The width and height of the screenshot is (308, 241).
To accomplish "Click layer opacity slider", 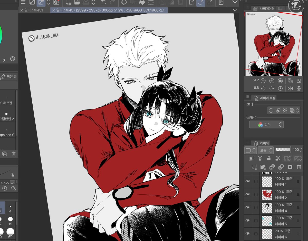I will pos(283,149).
